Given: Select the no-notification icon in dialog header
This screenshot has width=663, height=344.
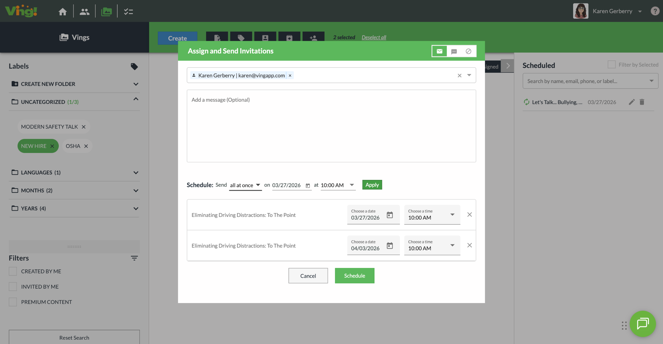Looking at the screenshot, I should tap(468, 51).
